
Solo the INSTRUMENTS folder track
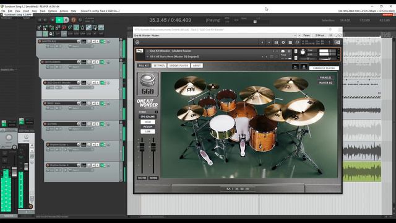click(97, 62)
